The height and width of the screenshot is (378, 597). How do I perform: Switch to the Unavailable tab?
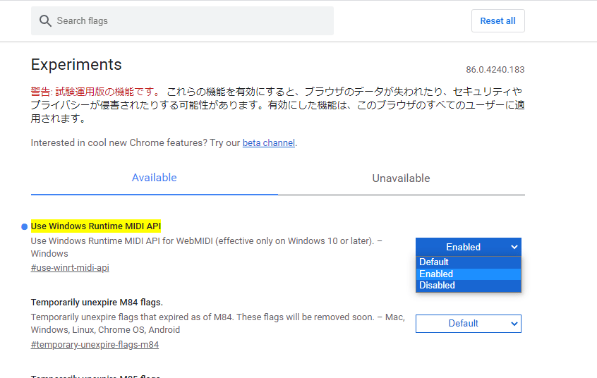[402, 178]
